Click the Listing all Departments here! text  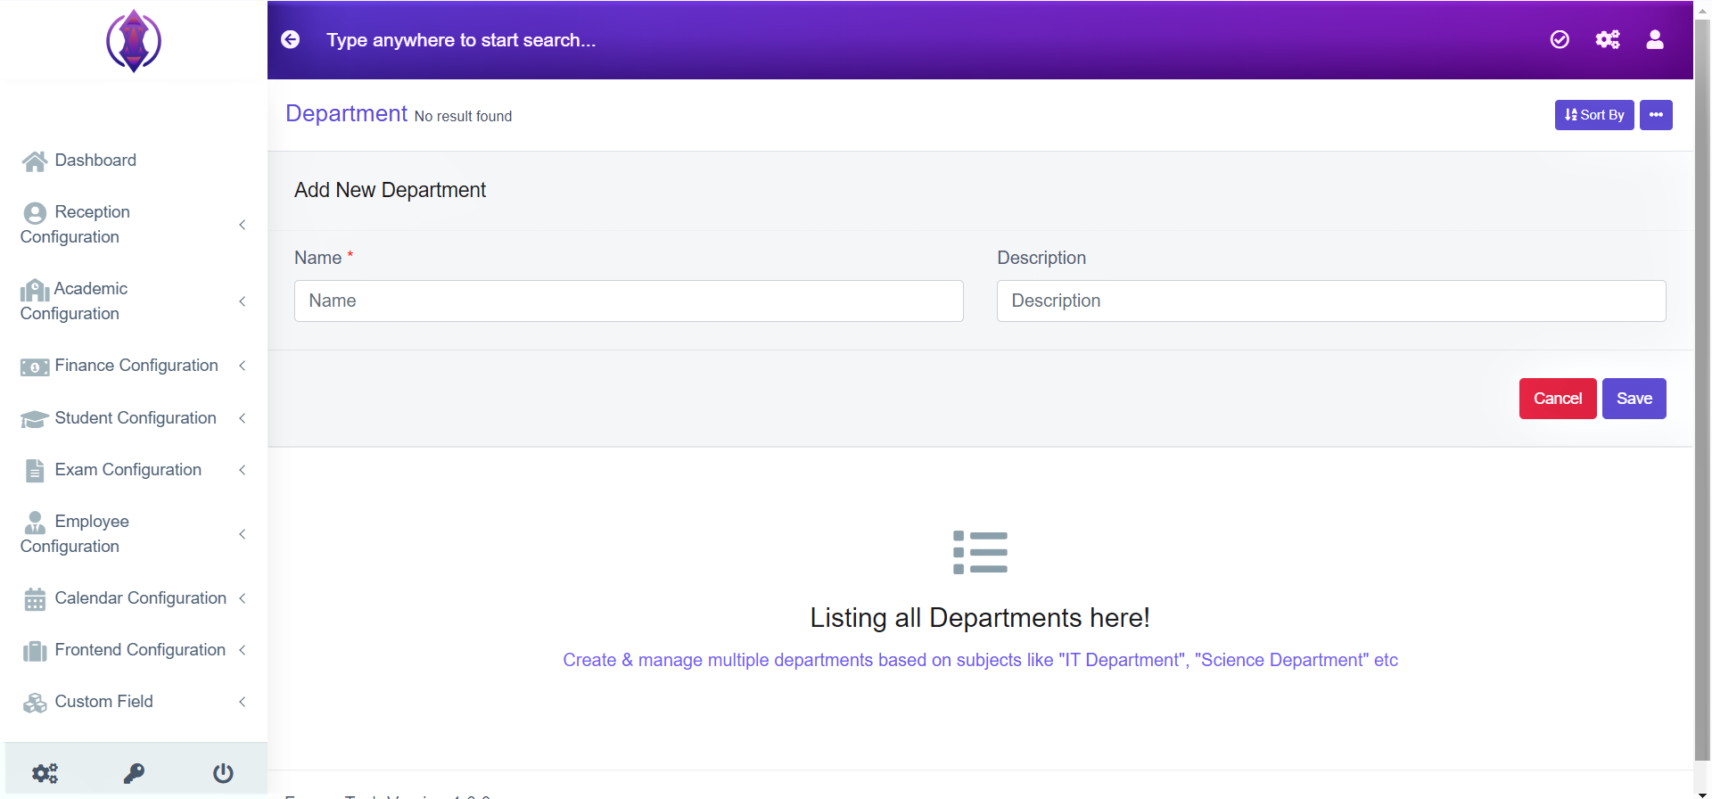[980, 618]
